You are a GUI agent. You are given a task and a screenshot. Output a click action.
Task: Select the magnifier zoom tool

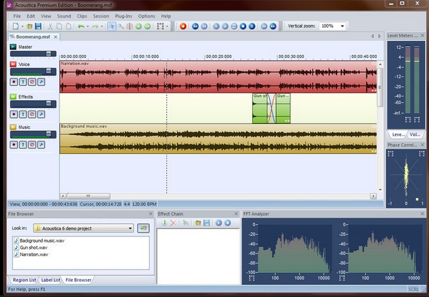pyautogui.click(x=120, y=26)
